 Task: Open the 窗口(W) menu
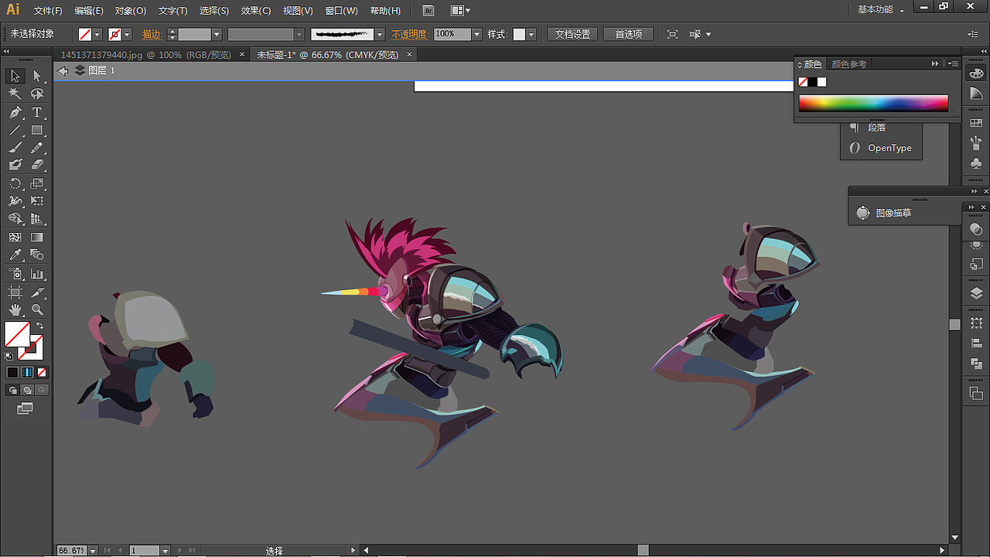(341, 11)
